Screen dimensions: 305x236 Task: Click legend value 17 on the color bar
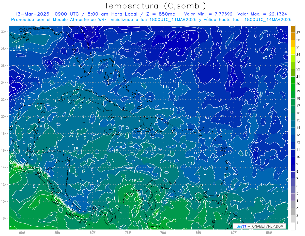[298, 106]
